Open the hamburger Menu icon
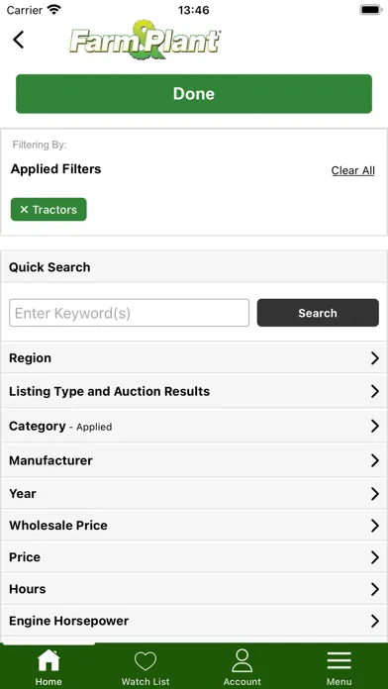The image size is (388, 689). [339, 661]
